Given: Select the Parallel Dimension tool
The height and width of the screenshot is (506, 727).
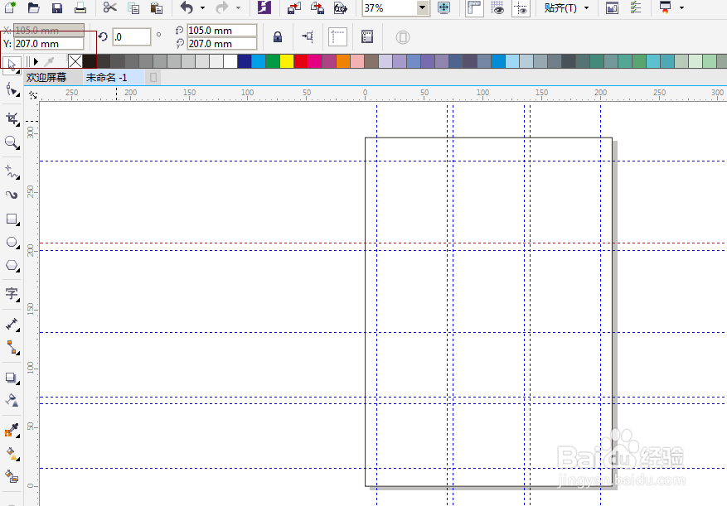Looking at the screenshot, I should 12,325.
